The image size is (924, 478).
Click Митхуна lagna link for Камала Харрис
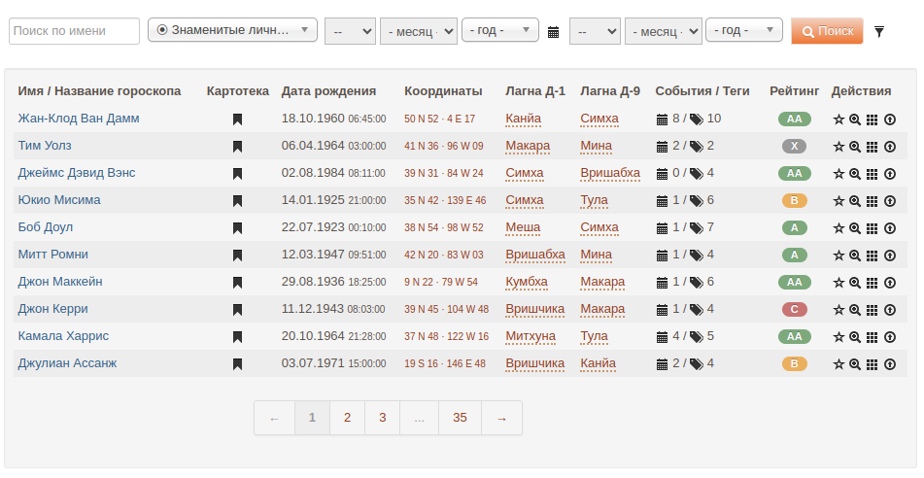coord(530,336)
